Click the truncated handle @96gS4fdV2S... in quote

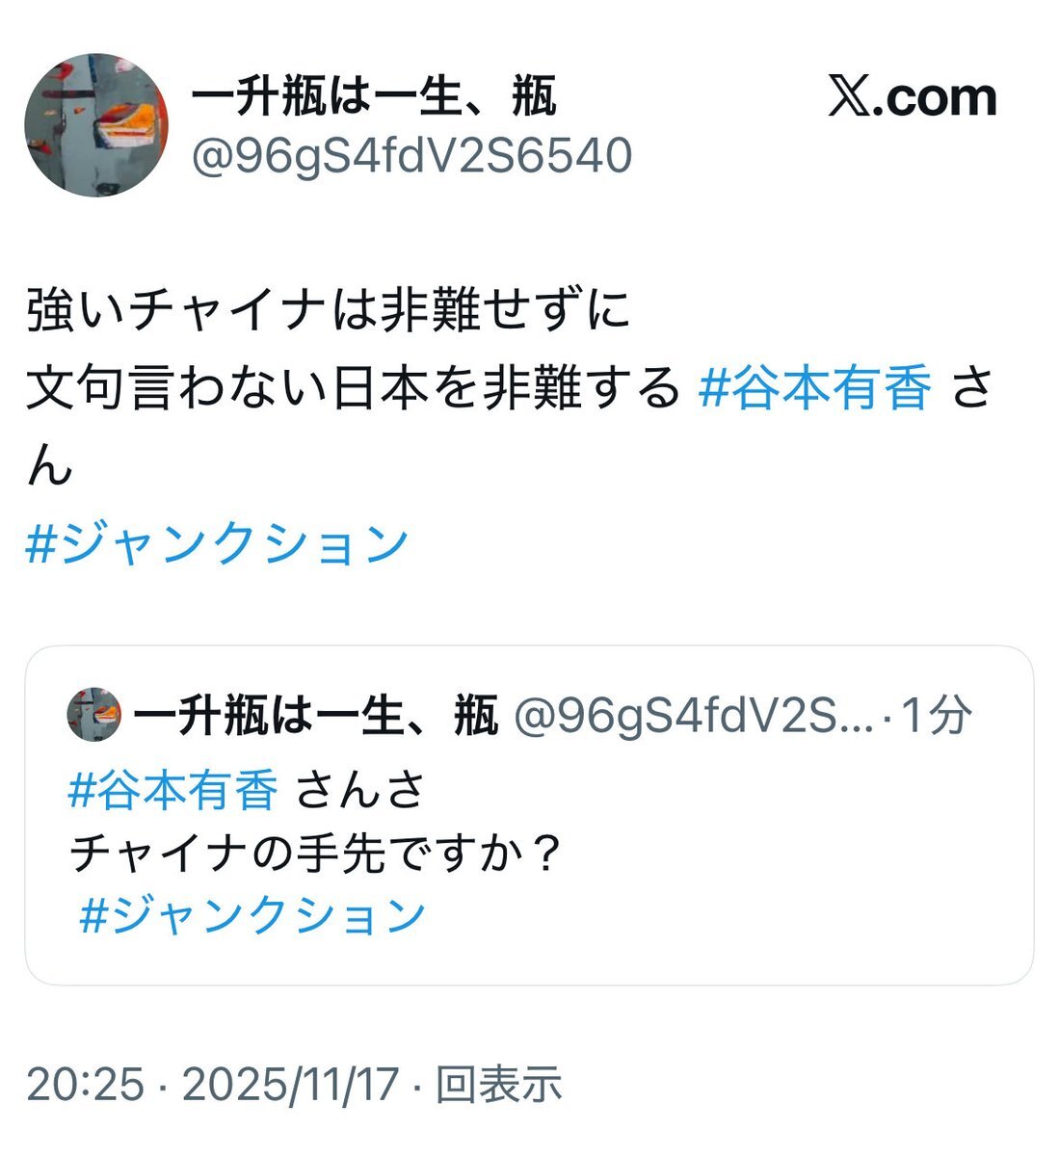click(694, 716)
